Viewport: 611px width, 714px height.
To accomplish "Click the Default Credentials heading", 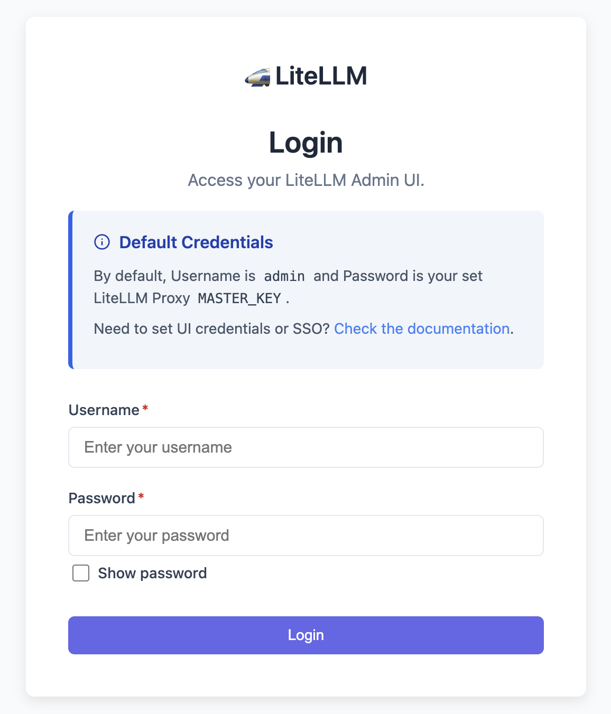I will point(196,242).
